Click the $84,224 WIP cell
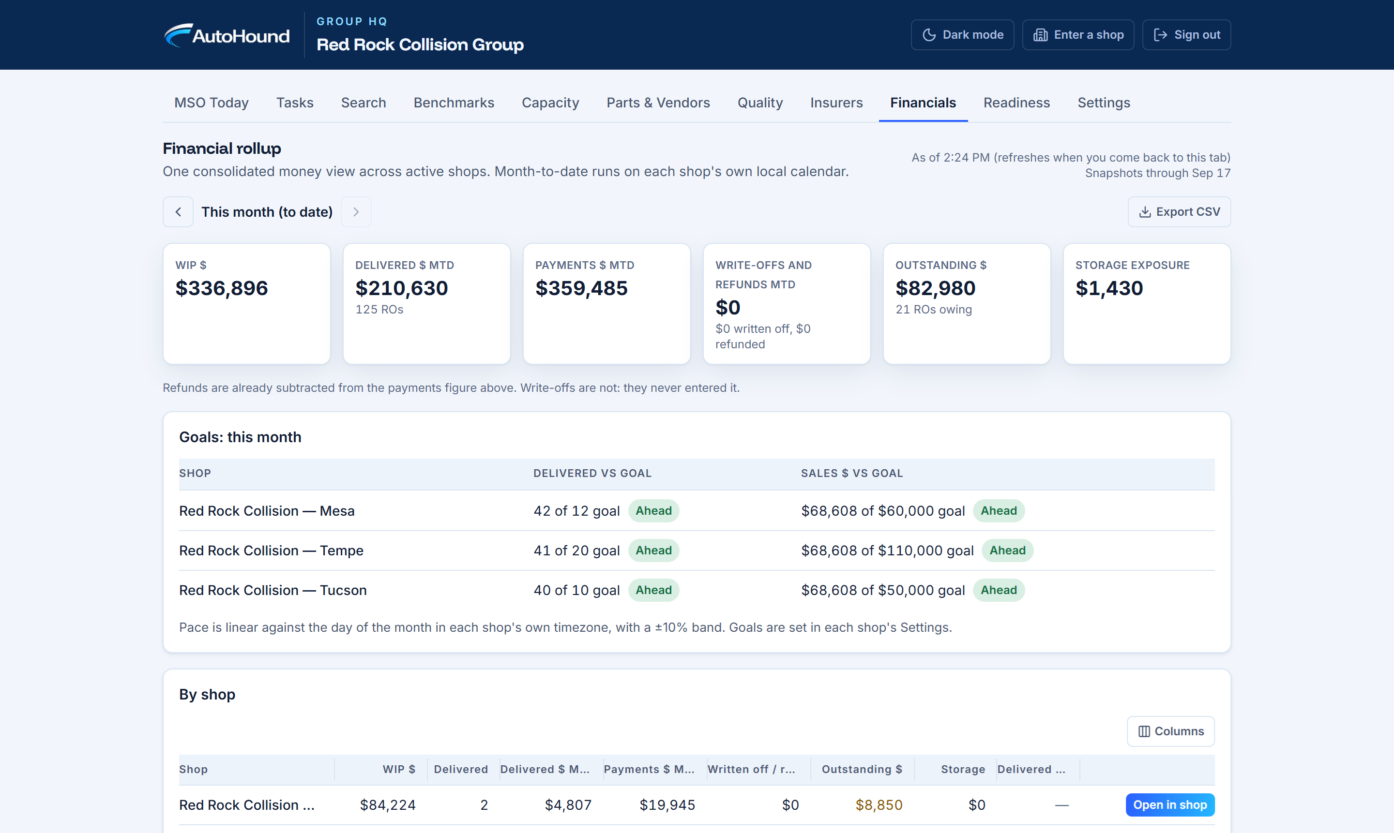This screenshot has height=833, width=1394. (388, 804)
